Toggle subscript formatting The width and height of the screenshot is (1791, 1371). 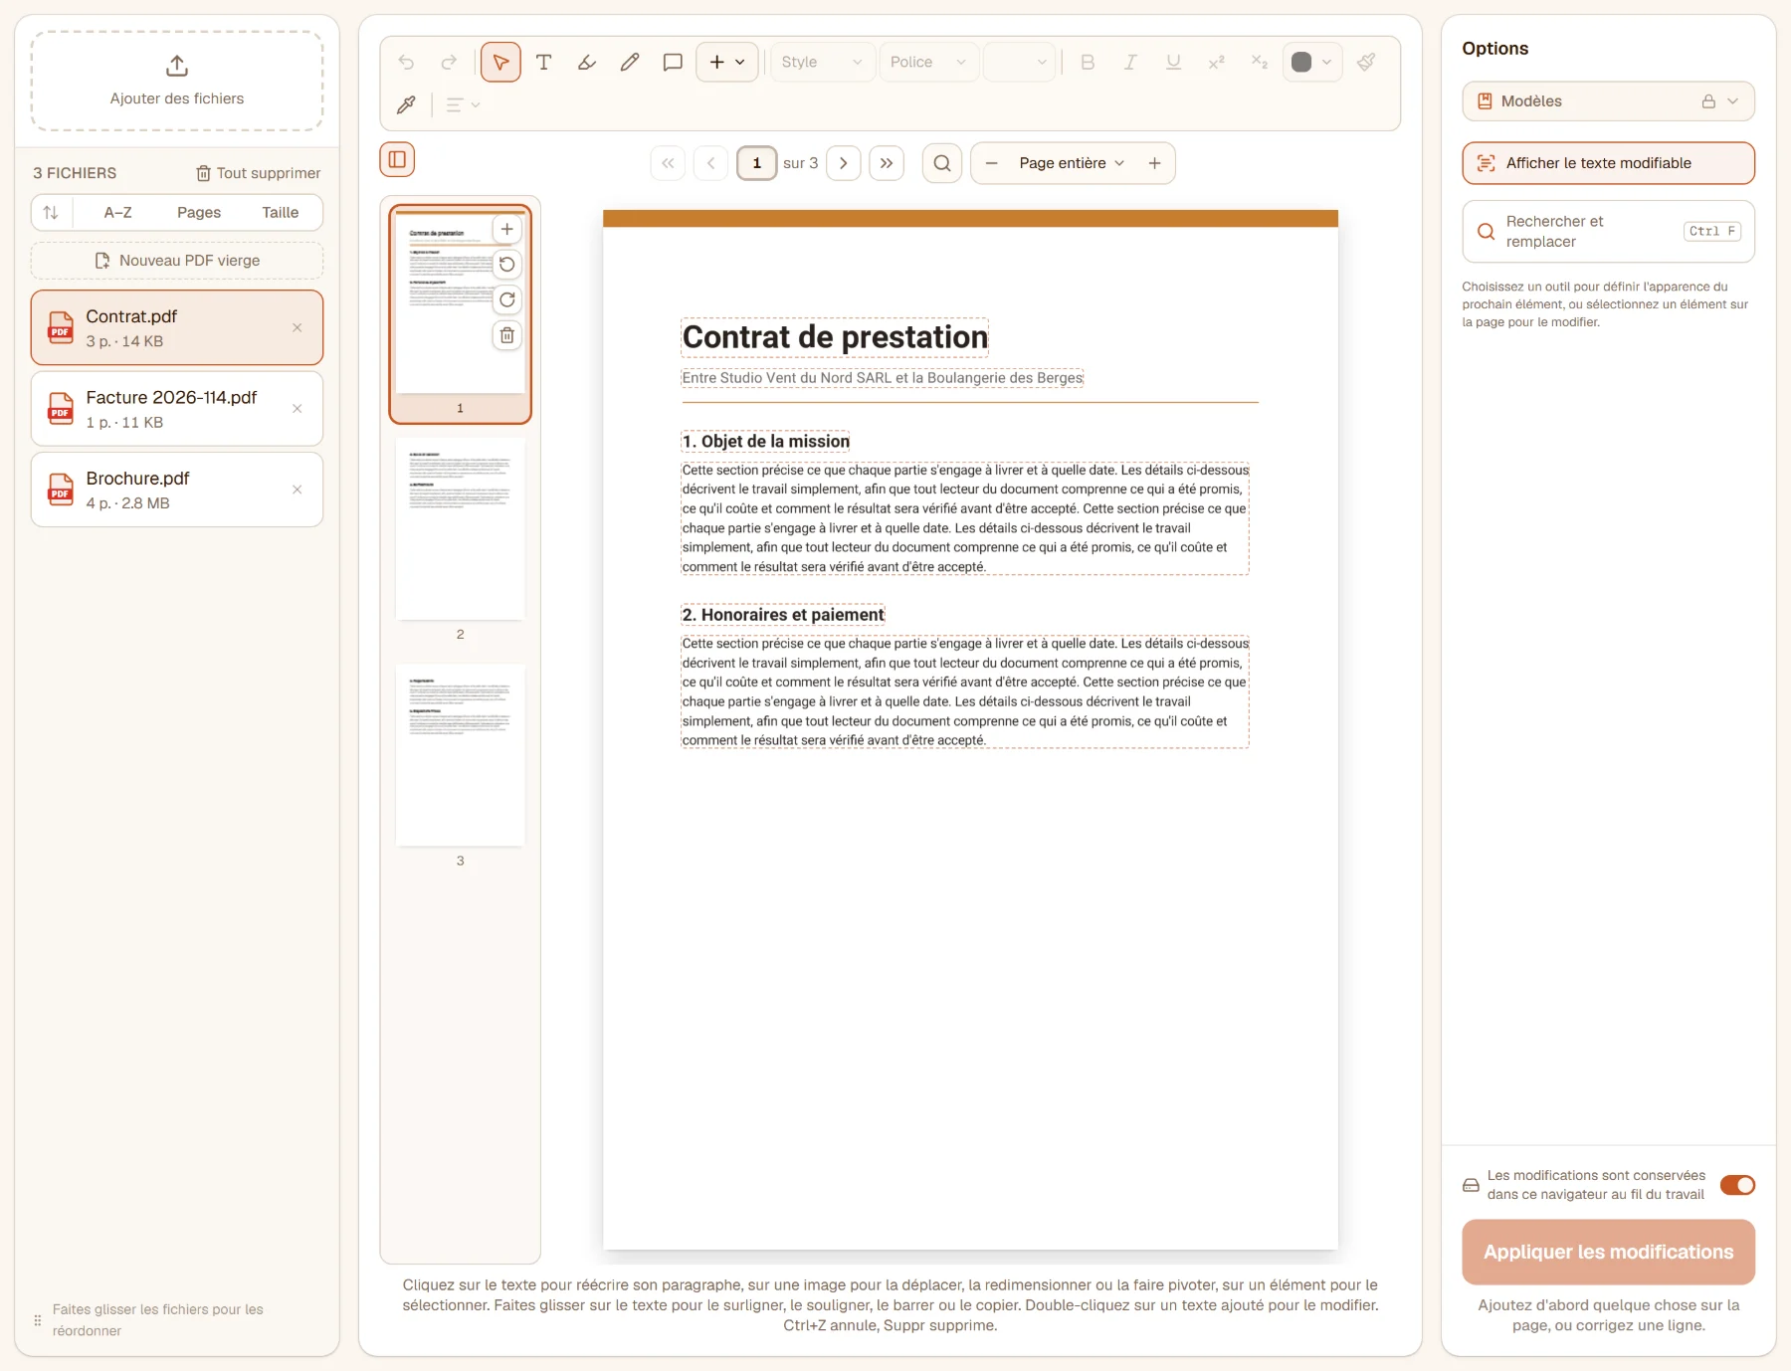pos(1260,62)
